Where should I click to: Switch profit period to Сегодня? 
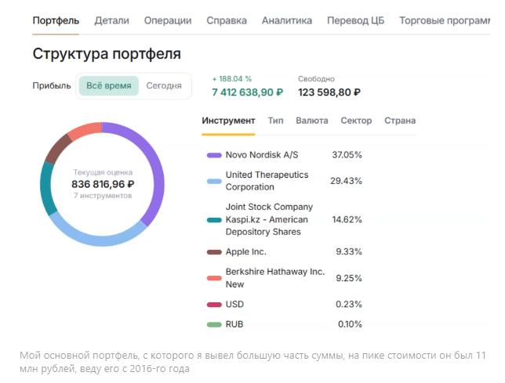point(164,86)
